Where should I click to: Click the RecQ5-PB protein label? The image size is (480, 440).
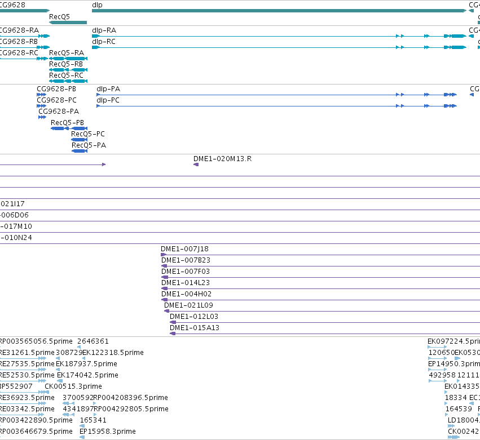pos(67,123)
